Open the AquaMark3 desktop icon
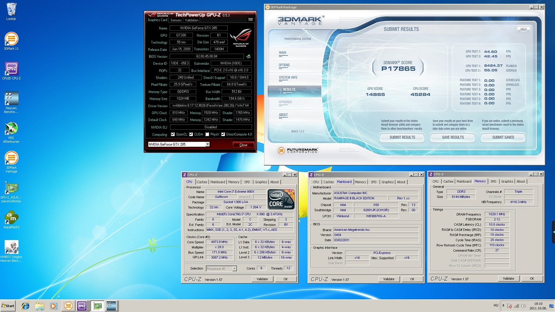The image size is (555, 312). tap(11, 220)
